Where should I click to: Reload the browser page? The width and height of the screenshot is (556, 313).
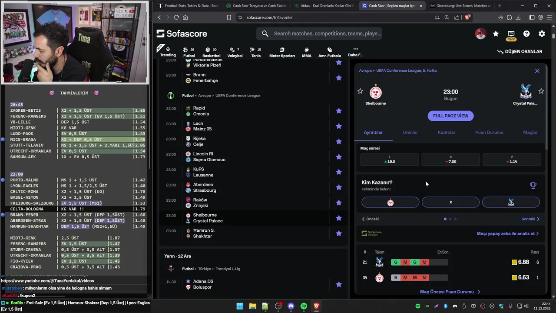pos(176,17)
